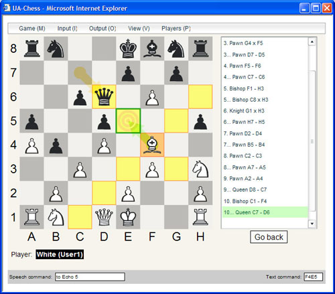
Task: Move bishop to highlighted square E5
Action: [128, 121]
